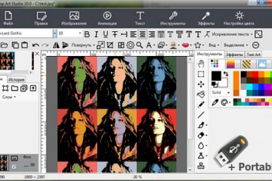Screen dimensions: 272x181
Task: Open the Слои dropdown in layers panel
Action: 9,97
